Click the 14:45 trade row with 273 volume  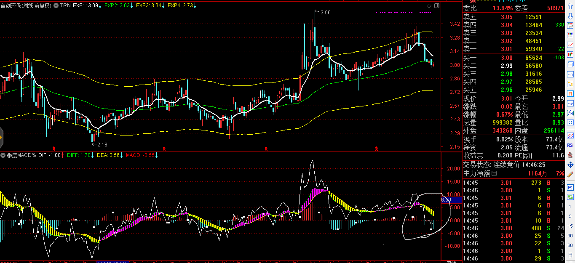click(513, 183)
